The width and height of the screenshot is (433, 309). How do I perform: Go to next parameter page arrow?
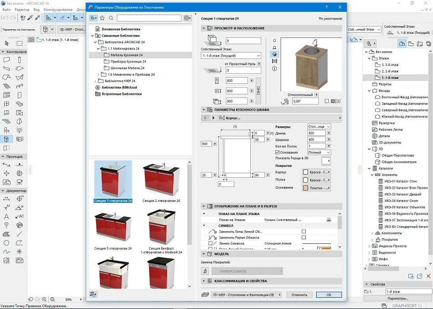[213, 118]
